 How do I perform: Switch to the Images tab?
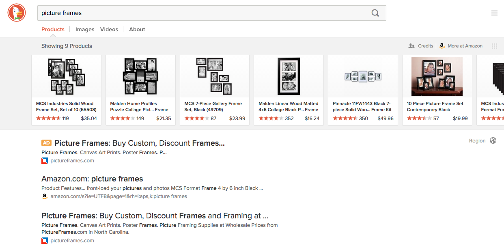coord(85,30)
